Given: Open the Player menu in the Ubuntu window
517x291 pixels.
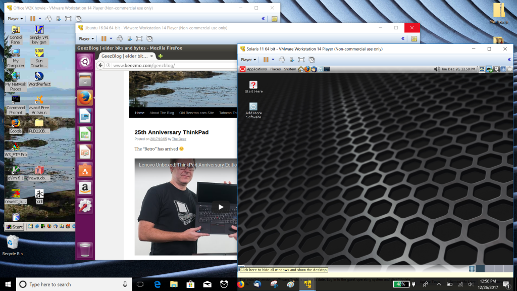Looking at the screenshot, I should point(86,38).
